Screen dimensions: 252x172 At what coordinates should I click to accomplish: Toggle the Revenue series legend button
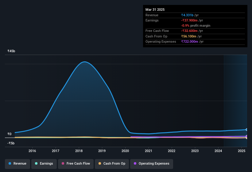[x=17, y=164]
